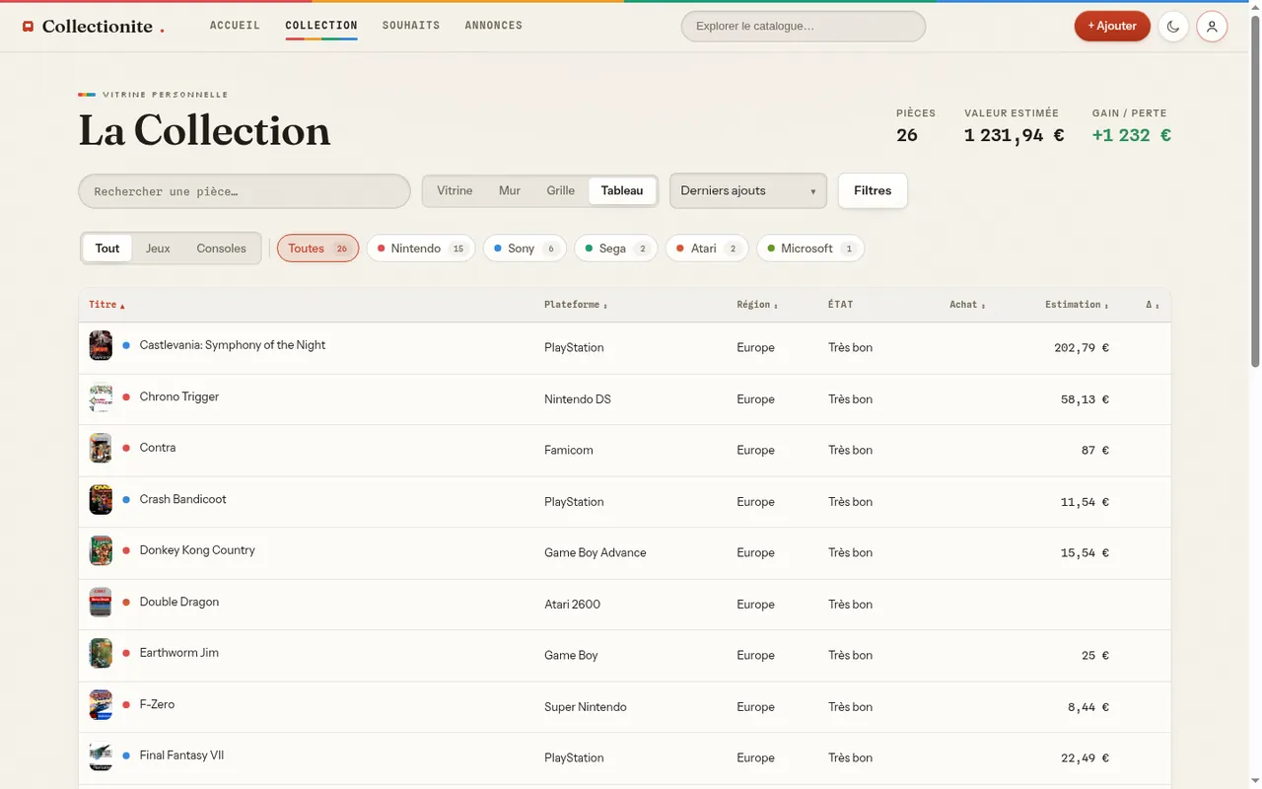Open F-Zero cover thumbnail

101,705
